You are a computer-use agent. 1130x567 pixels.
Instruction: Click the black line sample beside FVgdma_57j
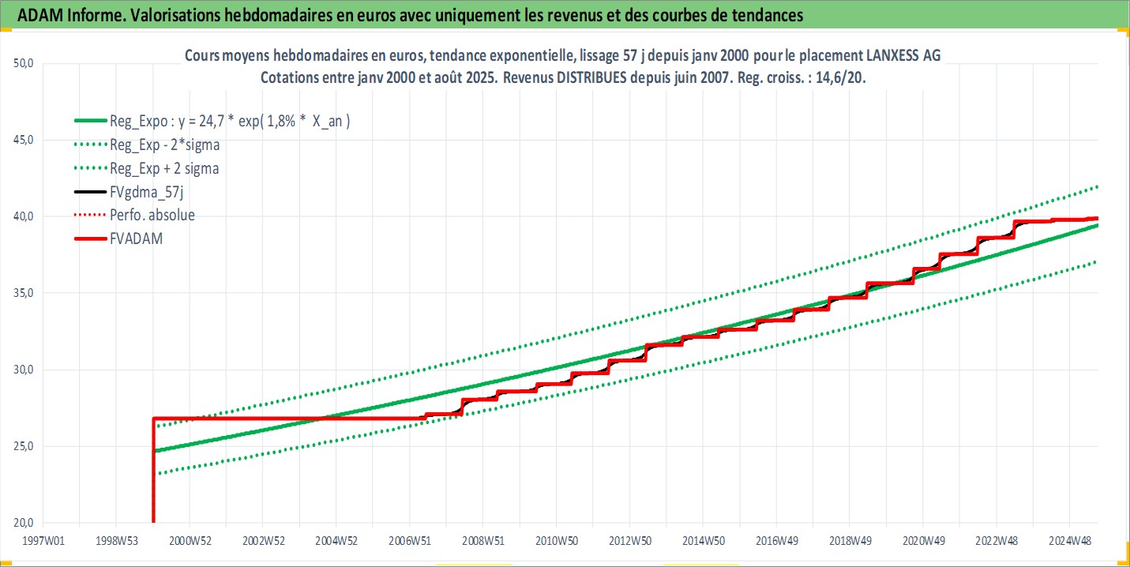pyautogui.click(x=90, y=192)
